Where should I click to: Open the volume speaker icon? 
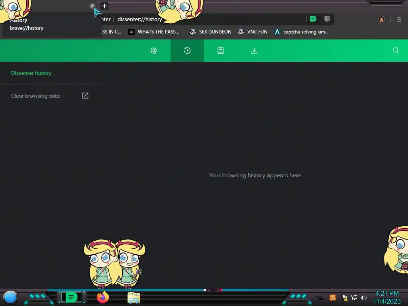364,297
